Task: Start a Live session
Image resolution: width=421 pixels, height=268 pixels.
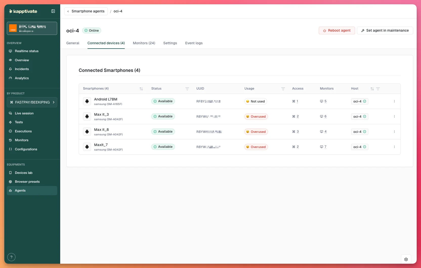Action: 32,113
